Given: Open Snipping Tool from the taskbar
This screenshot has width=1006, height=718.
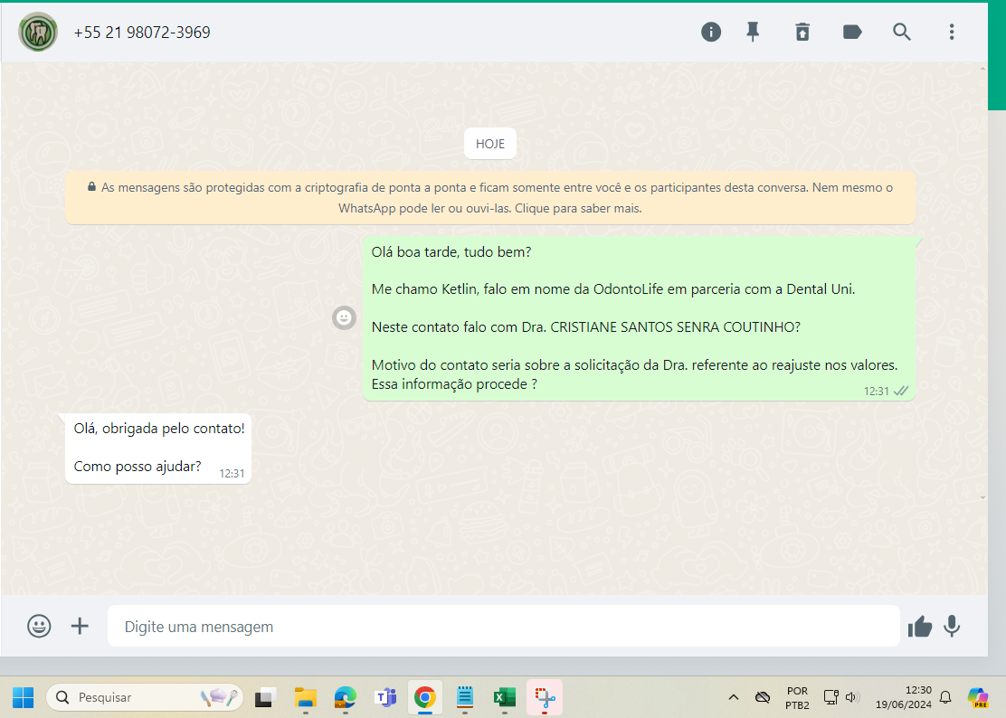Looking at the screenshot, I should [x=545, y=697].
